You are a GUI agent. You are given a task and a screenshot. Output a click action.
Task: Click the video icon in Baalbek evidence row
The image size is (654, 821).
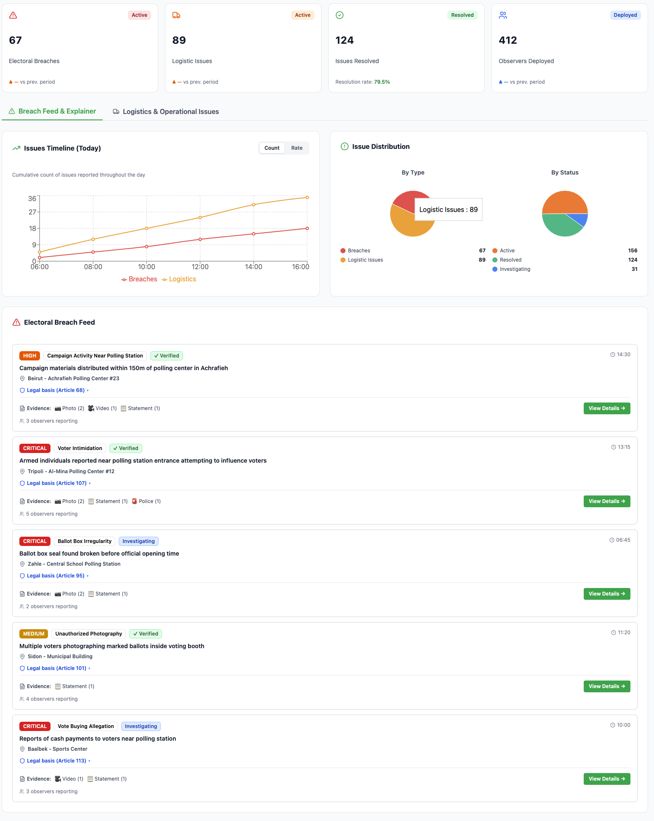pos(58,779)
